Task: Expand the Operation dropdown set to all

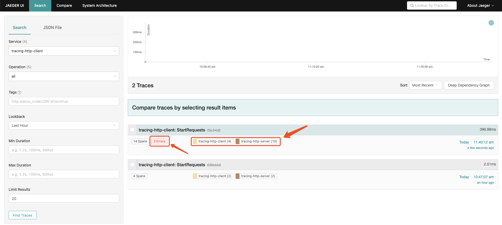Action: coord(64,76)
